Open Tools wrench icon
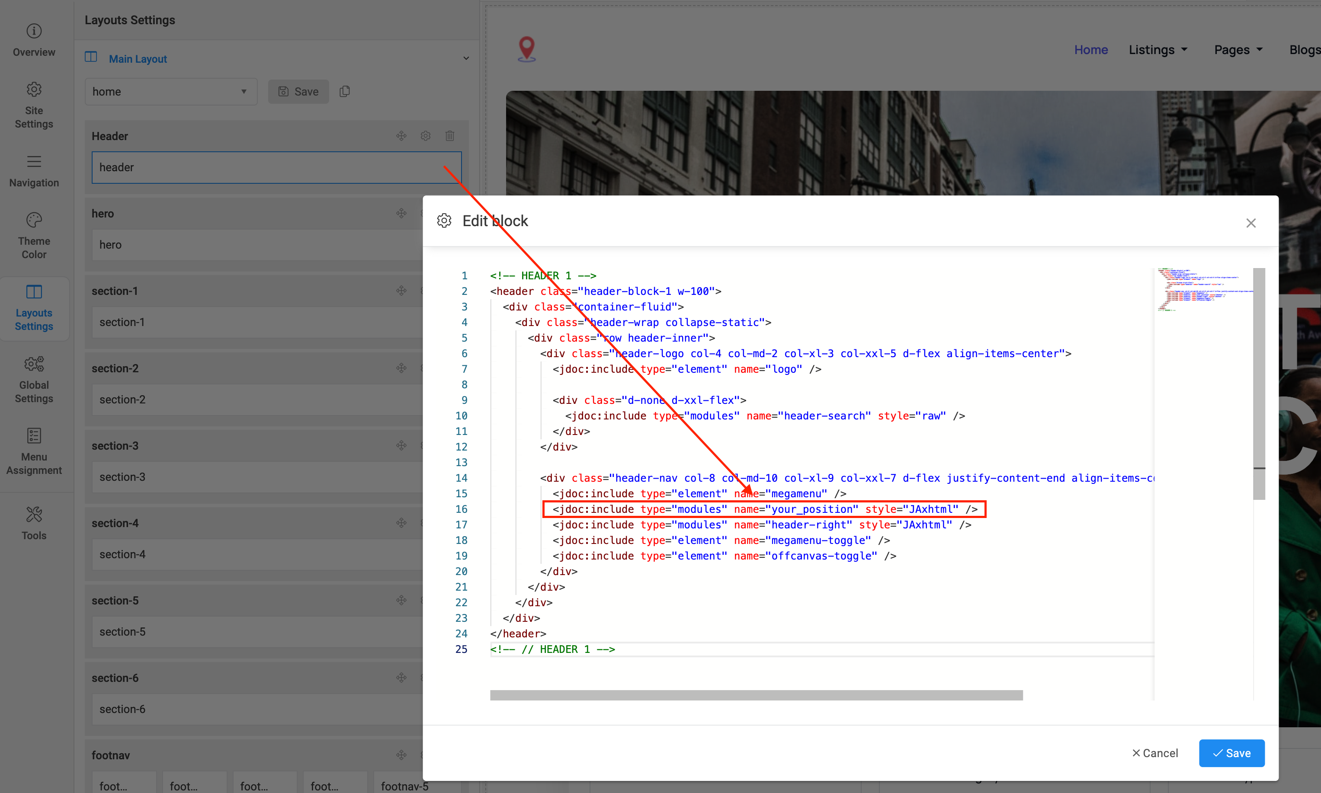Viewport: 1321px width, 793px height. (x=34, y=514)
